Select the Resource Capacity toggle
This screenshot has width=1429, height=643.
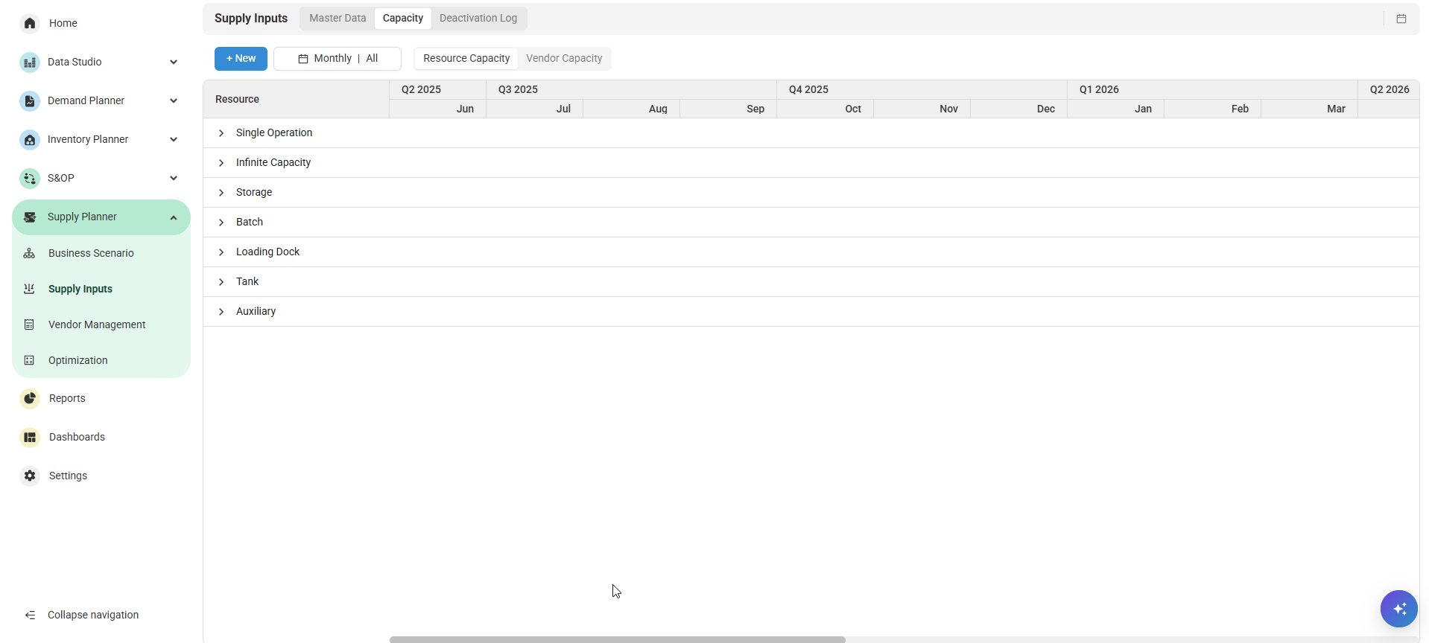pyautogui.click(x=466, y=58)
